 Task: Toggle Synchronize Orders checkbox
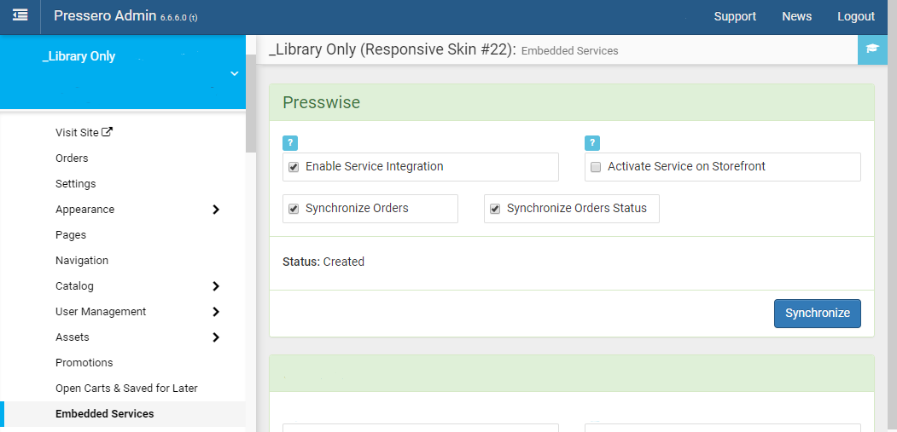tap(294, 209)
